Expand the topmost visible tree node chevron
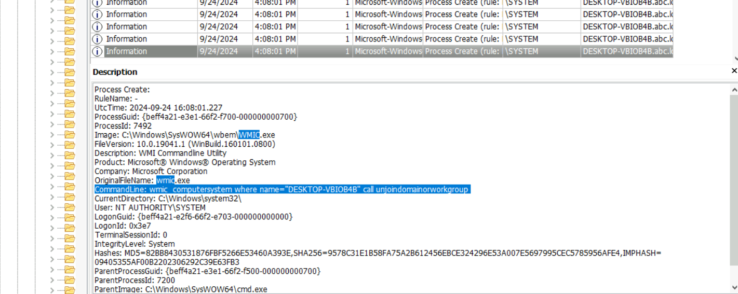 tap(52, 1)
